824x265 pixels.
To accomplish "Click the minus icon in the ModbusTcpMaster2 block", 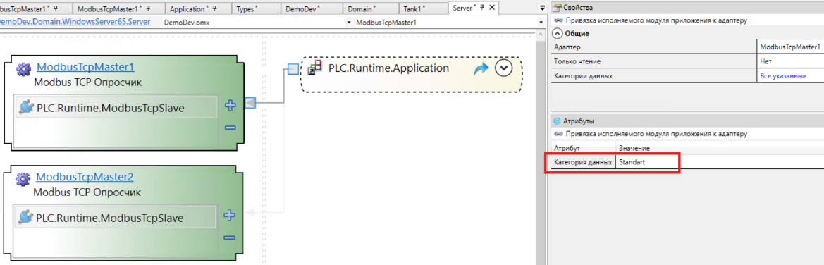I will click(229, 238).
